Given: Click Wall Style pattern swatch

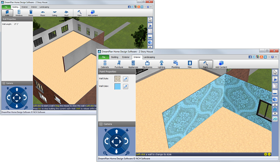Looking at the screenshot, I should pos(117,79).
